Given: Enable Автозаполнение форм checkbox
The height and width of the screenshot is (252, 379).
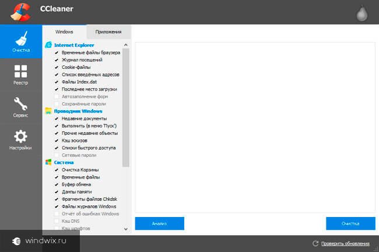Looking at the screenshot, I should tap(57, 96).
